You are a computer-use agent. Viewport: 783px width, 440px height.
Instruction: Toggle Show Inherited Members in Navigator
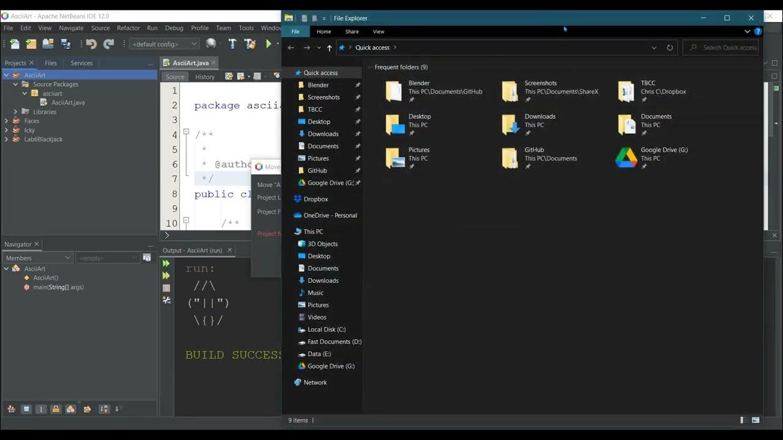point(11,409)
